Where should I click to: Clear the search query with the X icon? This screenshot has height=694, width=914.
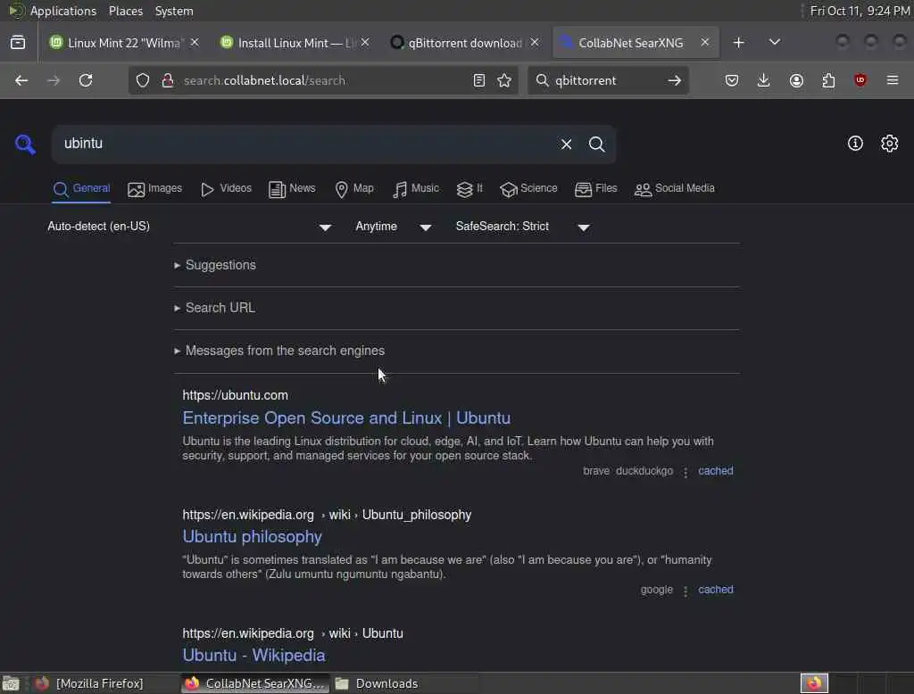(566, 144)
